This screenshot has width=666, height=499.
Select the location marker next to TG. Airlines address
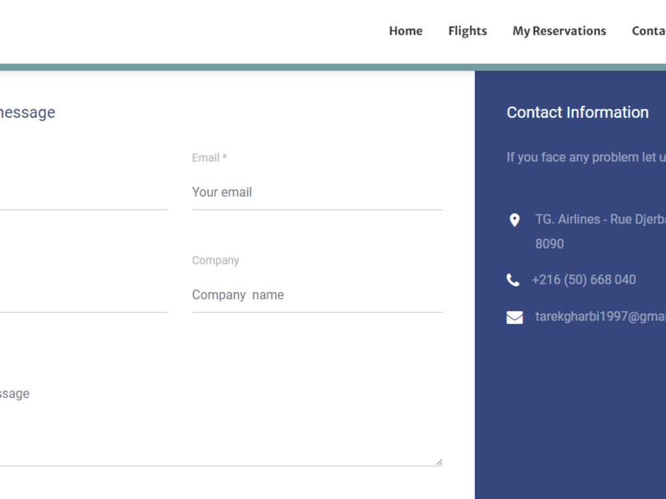pyautogui.click(x=513, y=220)
